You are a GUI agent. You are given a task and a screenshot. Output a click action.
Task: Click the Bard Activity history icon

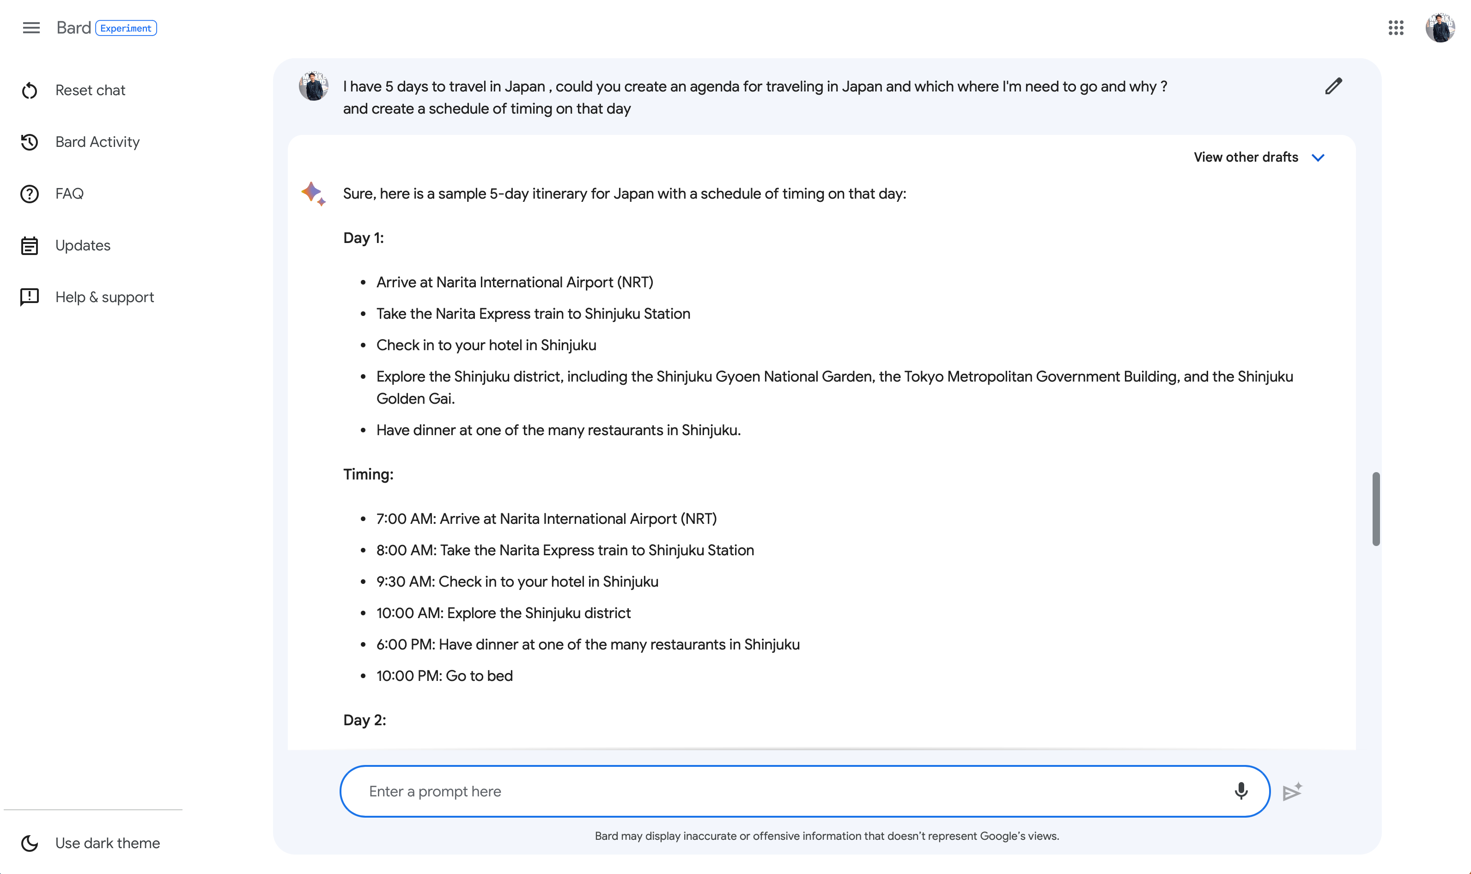pos(30,142)
